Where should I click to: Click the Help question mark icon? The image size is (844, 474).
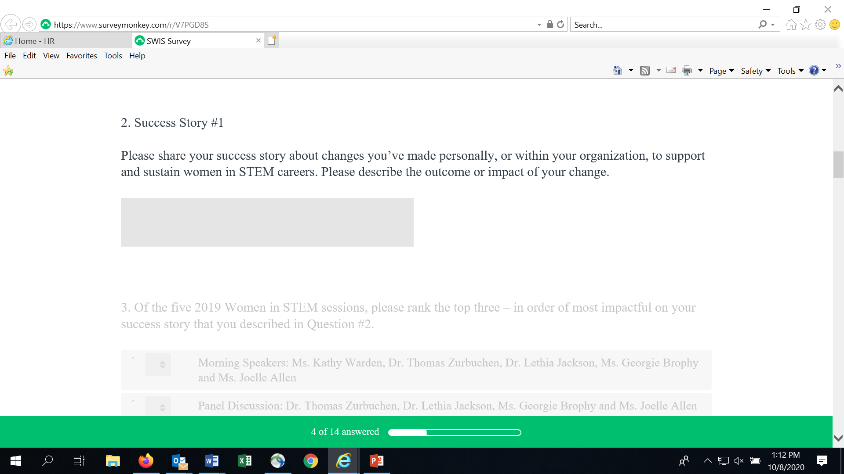(814, 71)
